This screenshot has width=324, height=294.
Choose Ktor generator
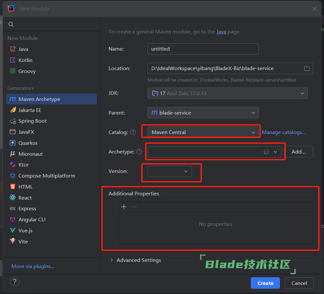coord(52,165)
